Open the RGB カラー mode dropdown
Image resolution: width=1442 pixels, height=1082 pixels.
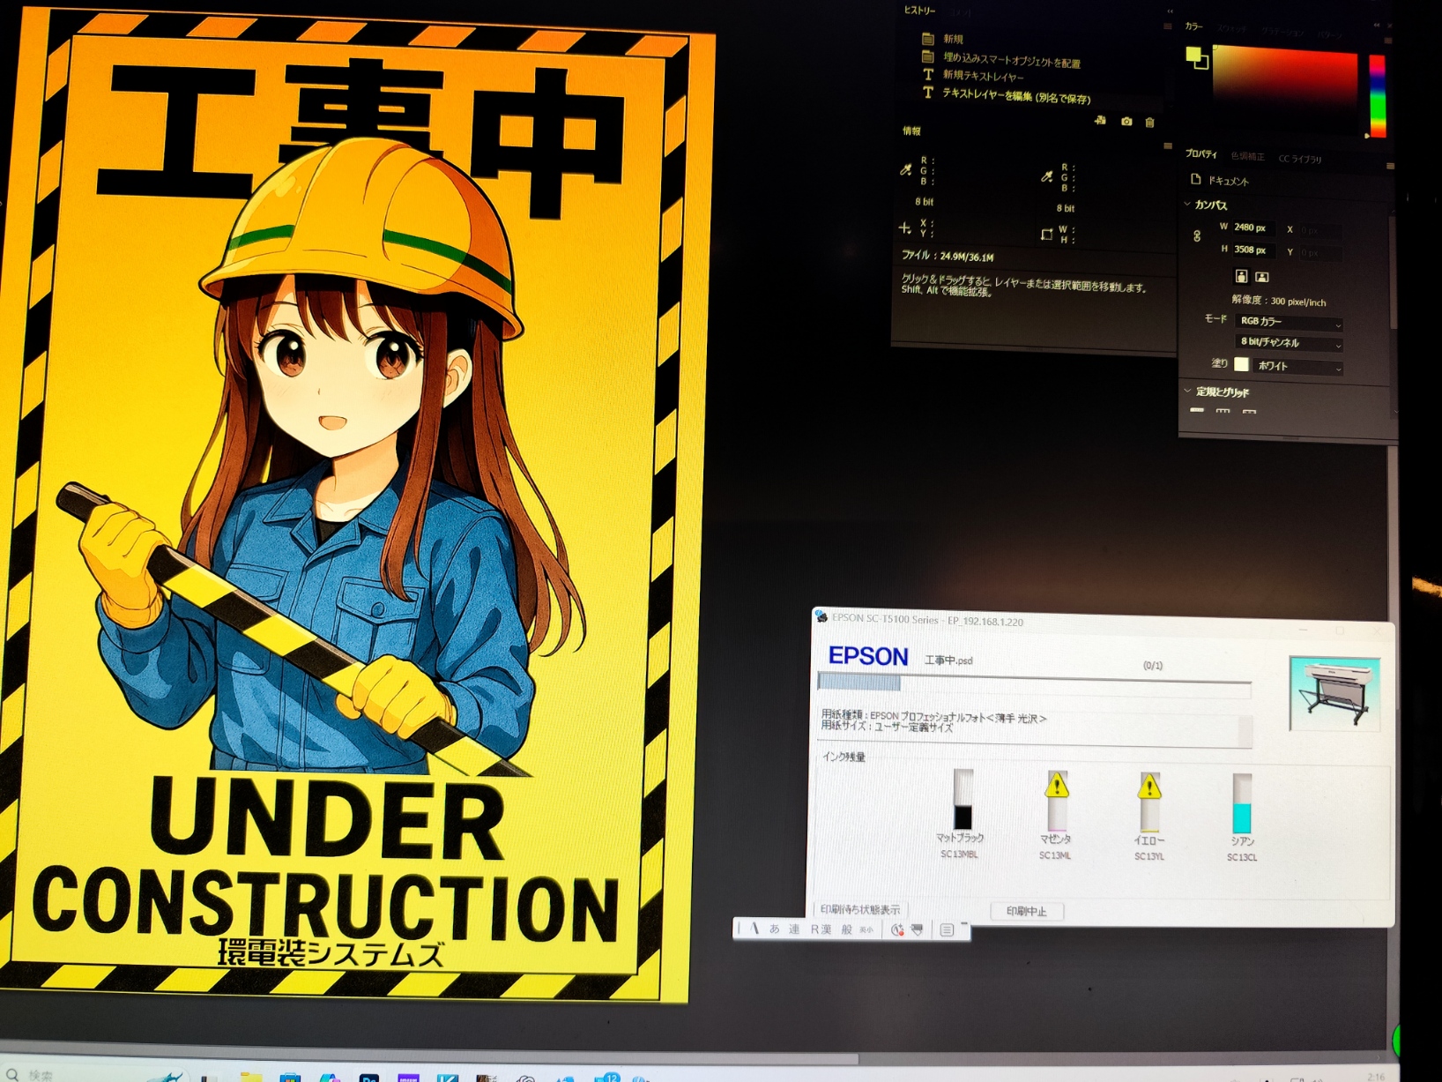(1290, 322)
